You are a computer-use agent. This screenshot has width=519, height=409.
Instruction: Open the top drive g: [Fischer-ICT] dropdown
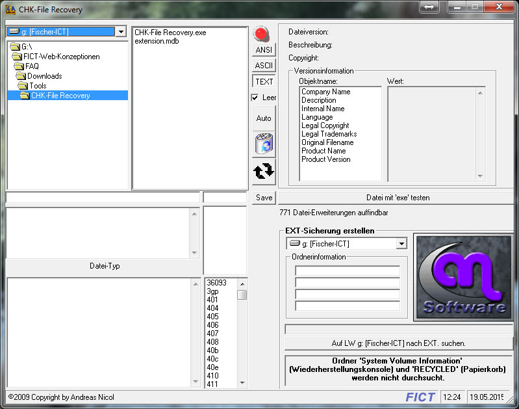[121, 31]
